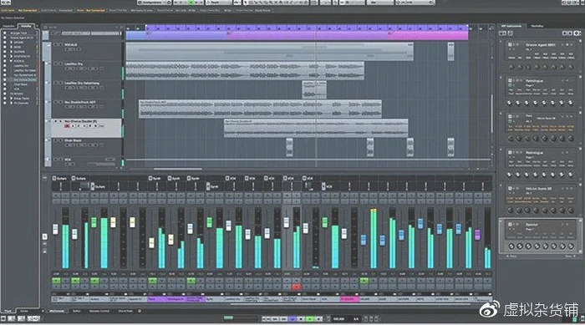Open MixConsole lower zone setup gear
The height and width of the screenshot is (325, 585).
[140, 311]
